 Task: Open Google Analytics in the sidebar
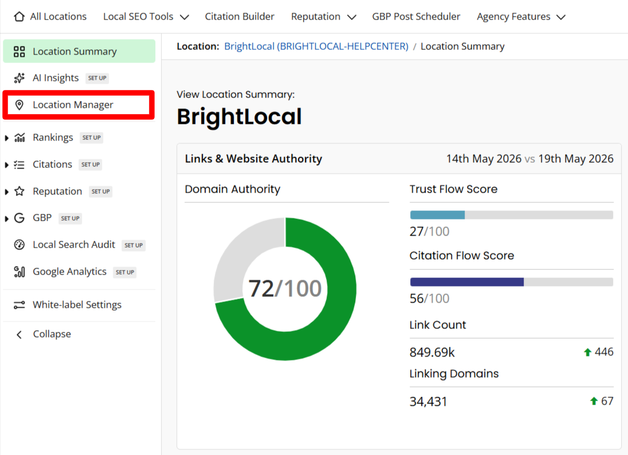(70, 272)
